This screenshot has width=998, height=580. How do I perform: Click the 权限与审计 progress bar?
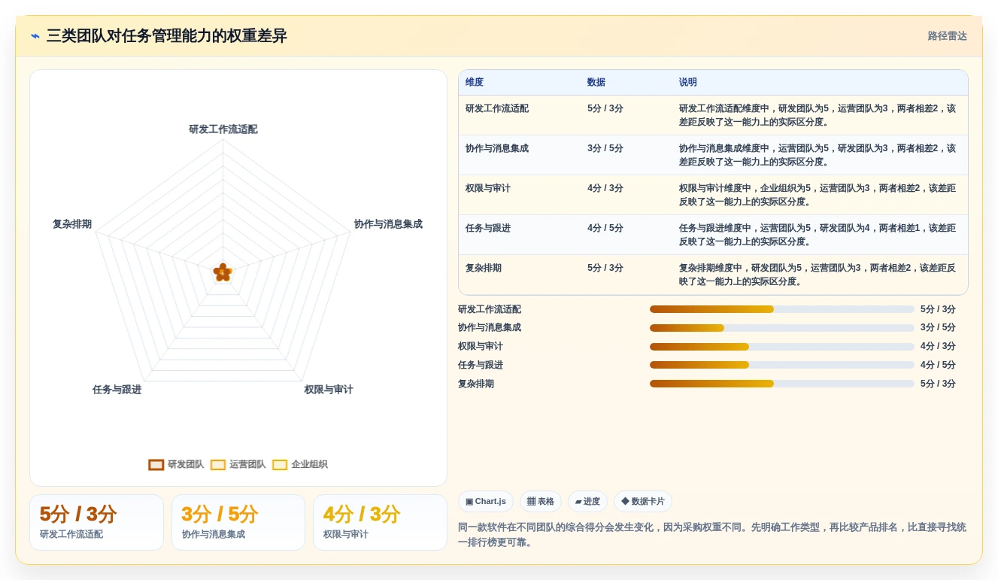click(x=782, y=347)
